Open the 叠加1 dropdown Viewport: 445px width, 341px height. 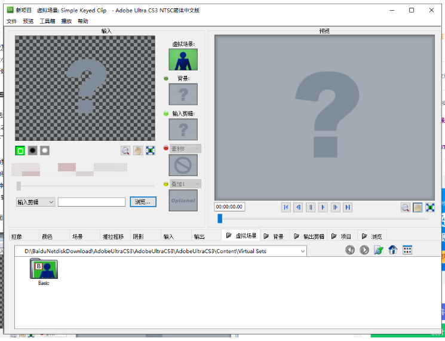[185, 184]
